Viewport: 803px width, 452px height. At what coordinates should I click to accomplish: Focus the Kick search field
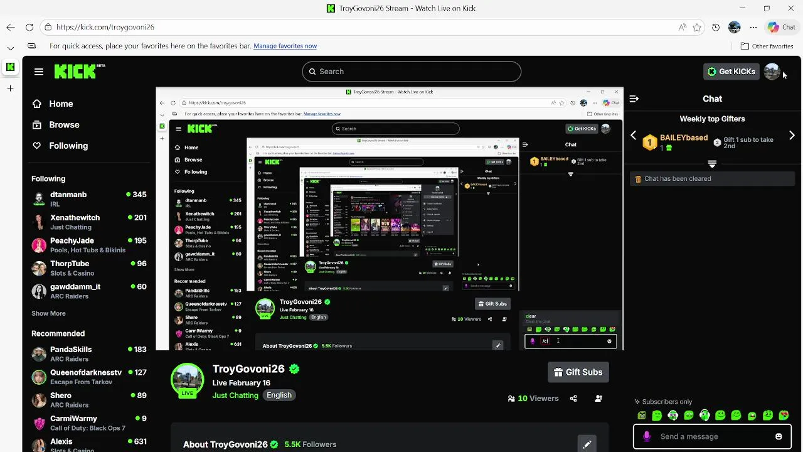412,72
